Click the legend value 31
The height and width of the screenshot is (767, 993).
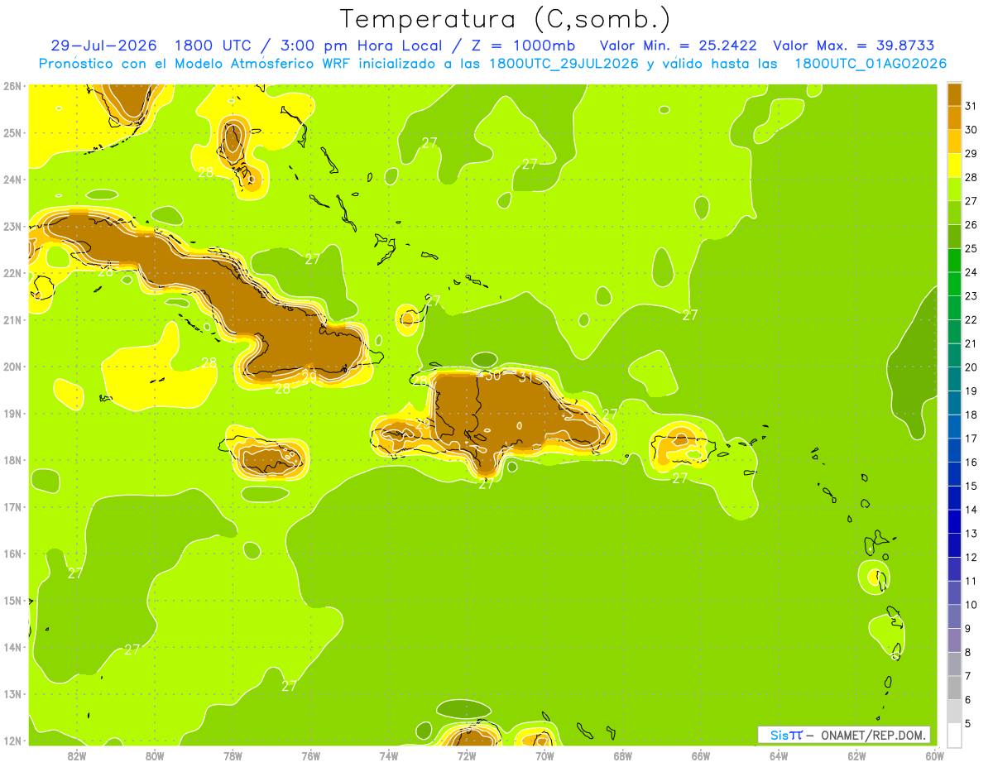point(971,106)
